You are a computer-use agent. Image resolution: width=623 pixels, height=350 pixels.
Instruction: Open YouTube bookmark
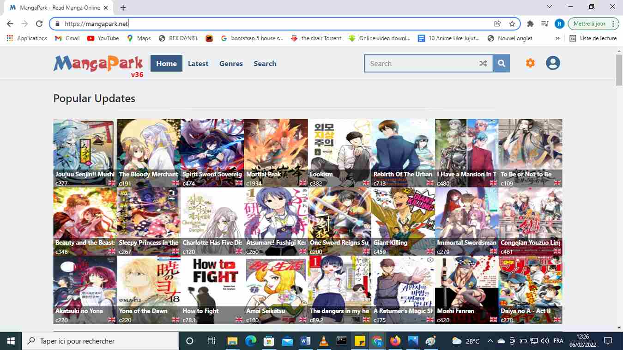103,38
